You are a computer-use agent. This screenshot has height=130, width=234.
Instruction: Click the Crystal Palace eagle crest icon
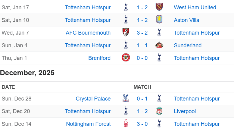[x=126, y=98]
